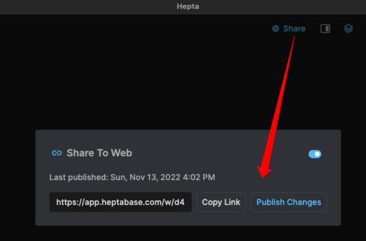Click the word Share in the top bar
The width and height of the screenshot is (366, 241).
click(294, 28)
